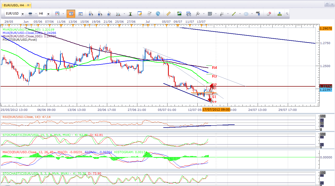Click the blue globe icon
Viewport: 335px width, 186px height.
(x=158, y=14)
